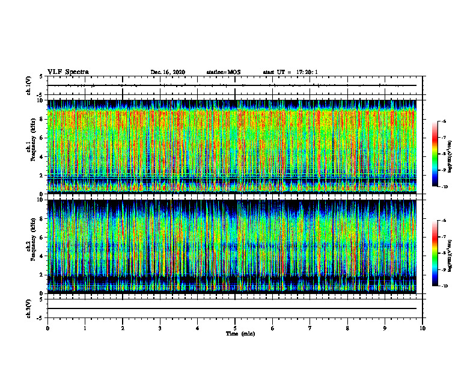Click the "Time (min)" axis label

(240, 334)
